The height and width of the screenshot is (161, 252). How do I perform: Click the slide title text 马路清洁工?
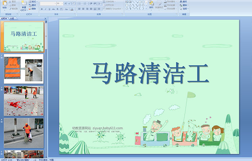pos(149,74)
